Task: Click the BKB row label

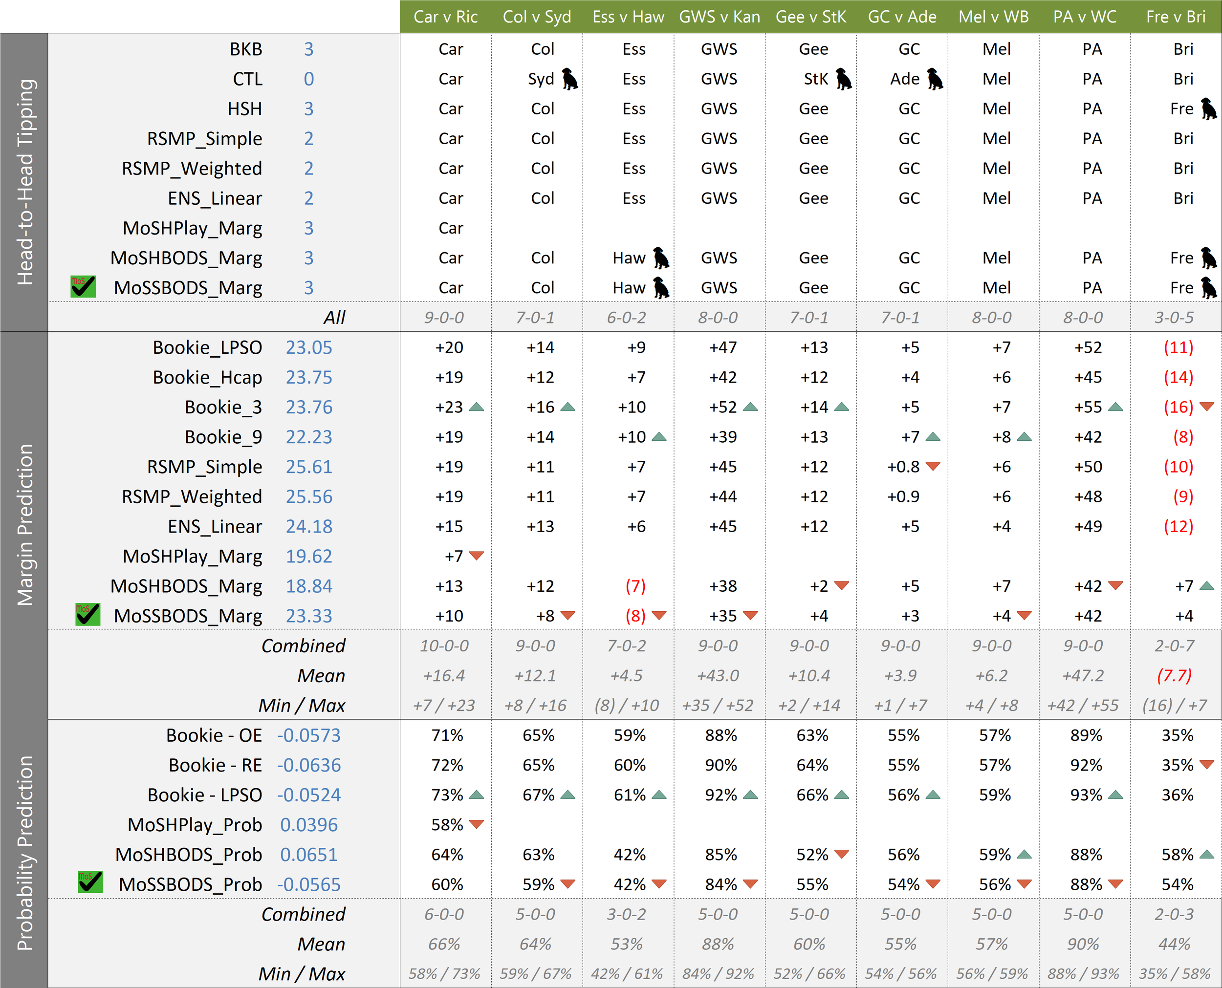Action: [246, 49]
